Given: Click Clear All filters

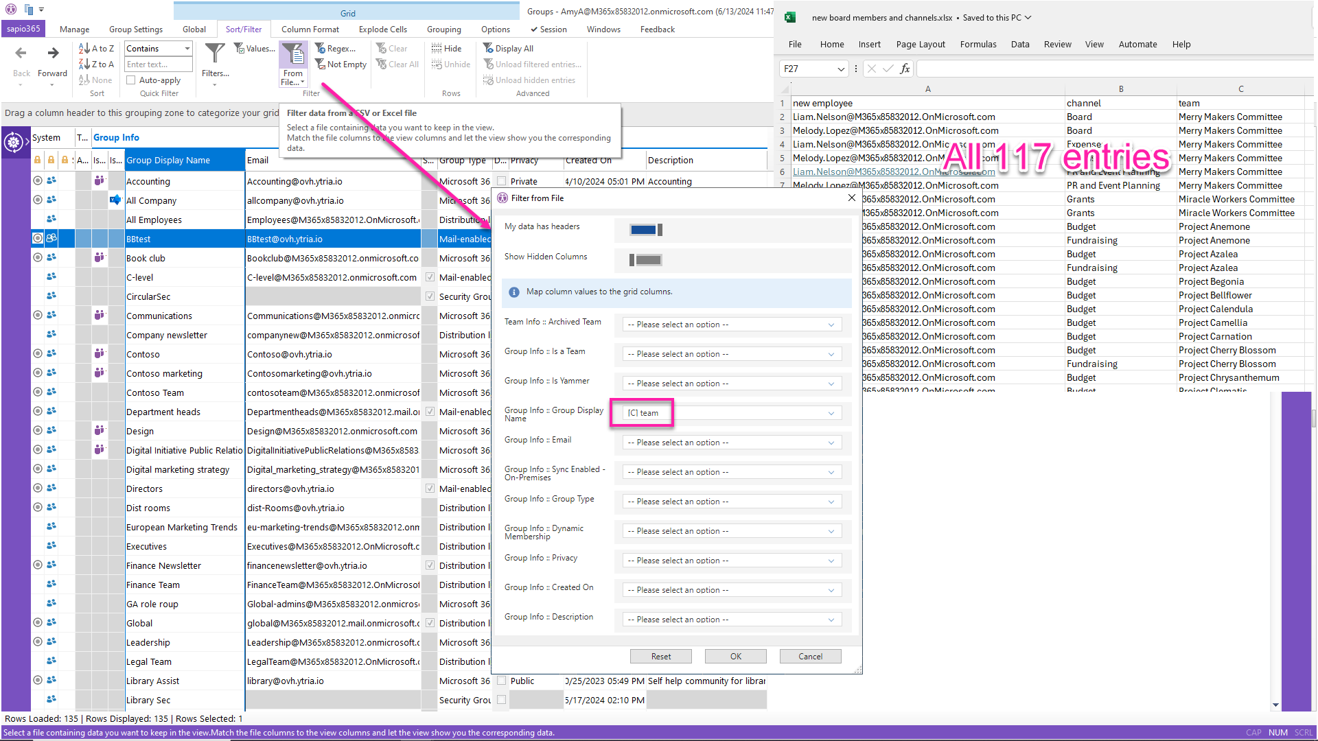Looking at the screenshot, I should 397,64.
